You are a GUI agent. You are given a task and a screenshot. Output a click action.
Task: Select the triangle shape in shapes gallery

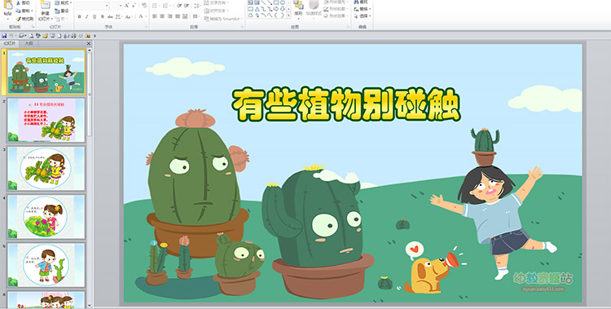point(257,9)
